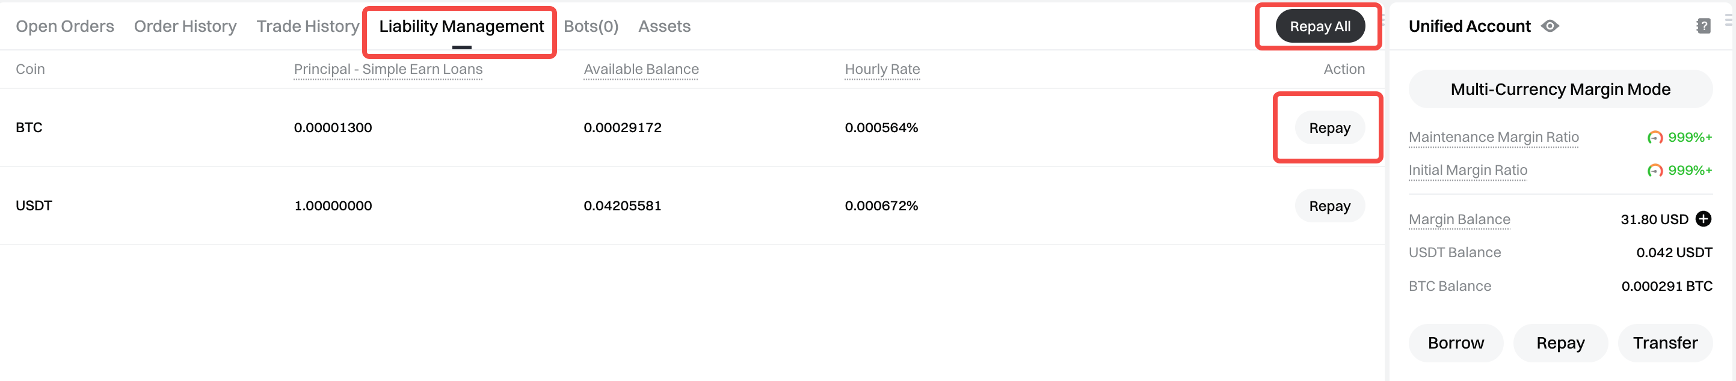This screenshot has width=1736, height=381.
Task: Click Principal - Simple Earn Loans header
Action: [388, 69]
